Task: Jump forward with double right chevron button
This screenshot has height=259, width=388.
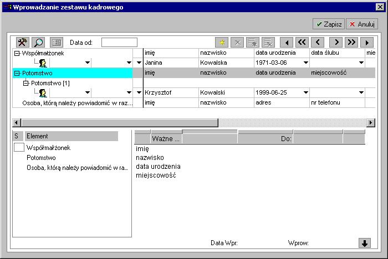Action: coord(351,43)
